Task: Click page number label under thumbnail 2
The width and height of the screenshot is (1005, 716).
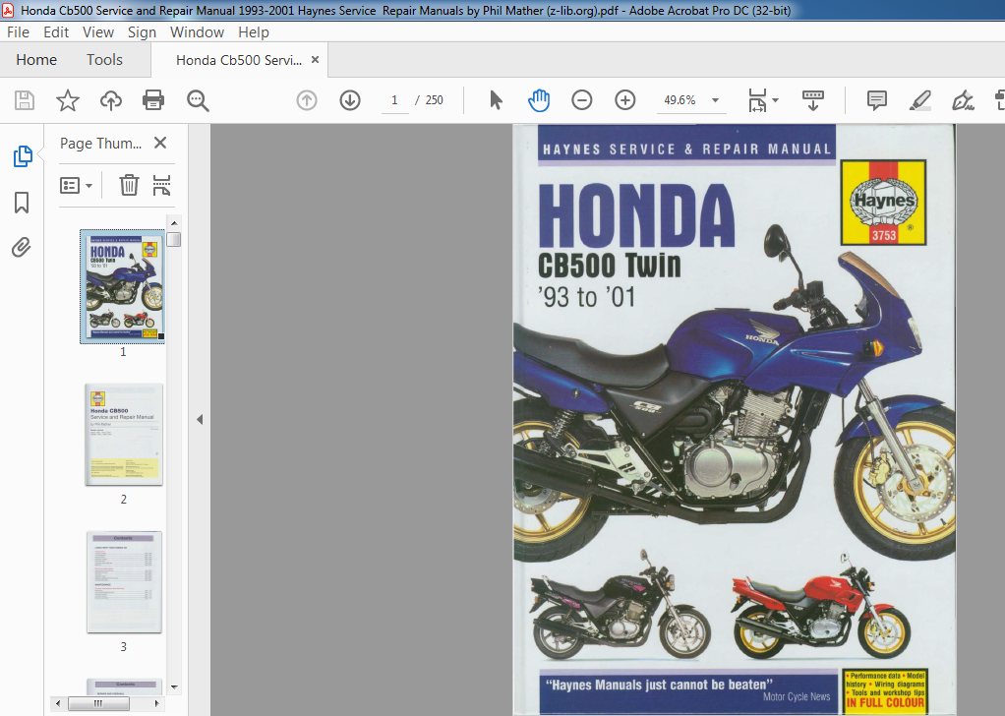Action: [124, 499]
